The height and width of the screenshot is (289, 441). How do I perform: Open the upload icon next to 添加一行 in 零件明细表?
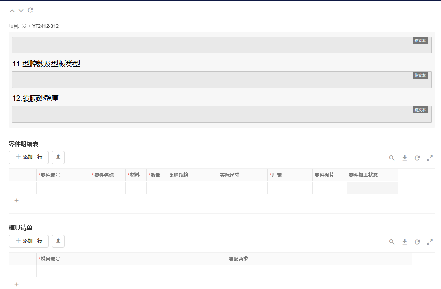pyautogui.click(x=58, y=157)
